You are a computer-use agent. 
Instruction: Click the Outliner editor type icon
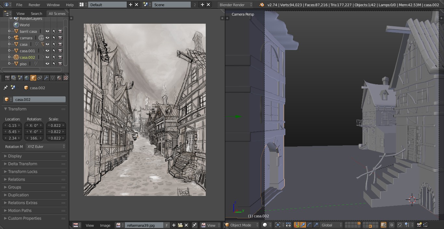click(7, 13)
